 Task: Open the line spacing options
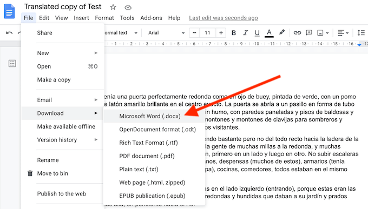[361, 33]
